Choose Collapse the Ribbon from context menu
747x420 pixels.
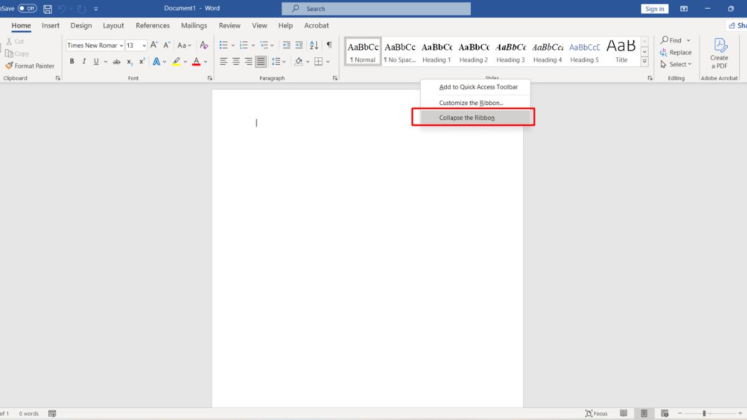click(x=467, y=118)
